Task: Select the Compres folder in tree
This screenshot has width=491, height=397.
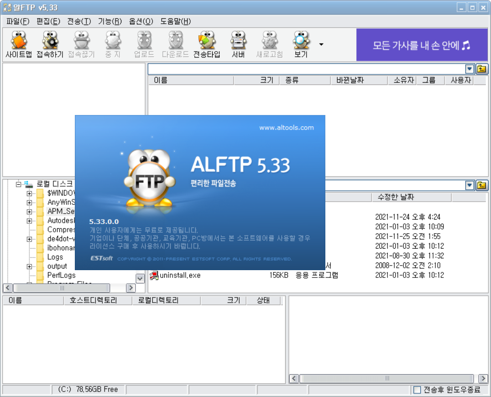Action: 61,230
